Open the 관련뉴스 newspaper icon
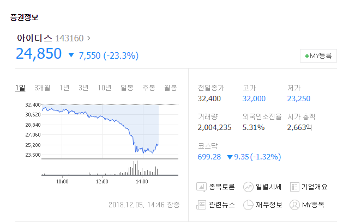Viewport: 349px width, 222px height. (201, 205)
